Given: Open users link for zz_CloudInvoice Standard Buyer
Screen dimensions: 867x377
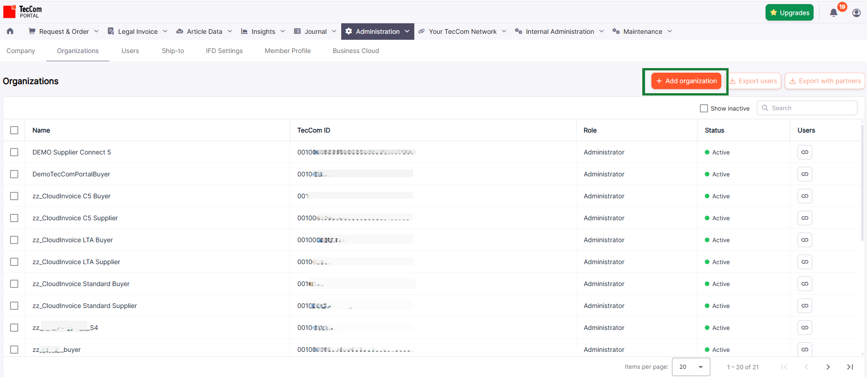Looking at the screenshot, I should point(804,284).
